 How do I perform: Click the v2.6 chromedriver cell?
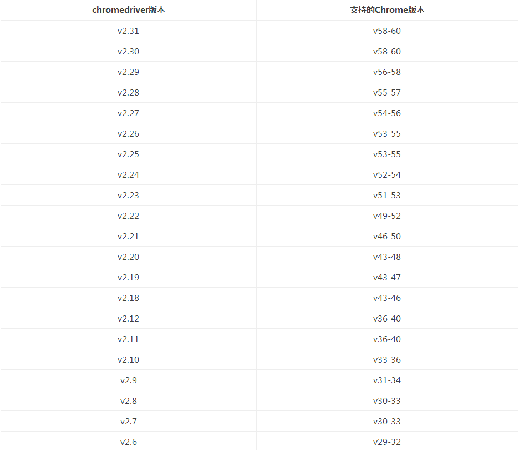point(128,442)
